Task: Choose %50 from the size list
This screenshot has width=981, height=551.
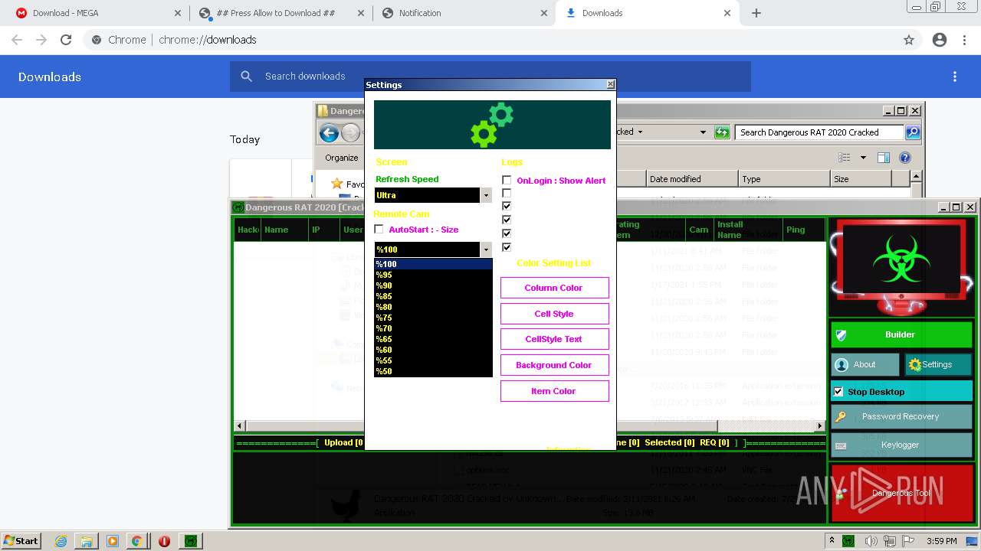Action: coord(433,371)
